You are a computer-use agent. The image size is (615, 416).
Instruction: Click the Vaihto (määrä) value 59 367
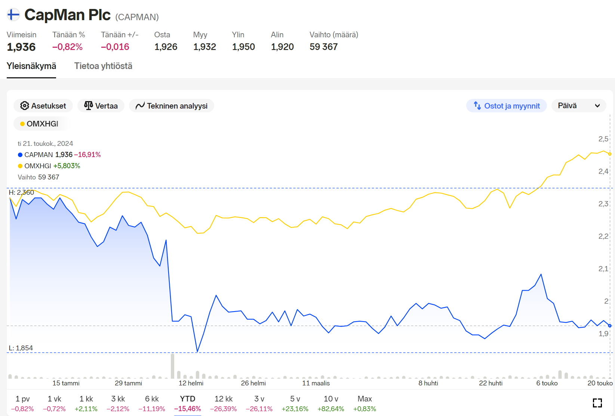coord(324,47)
